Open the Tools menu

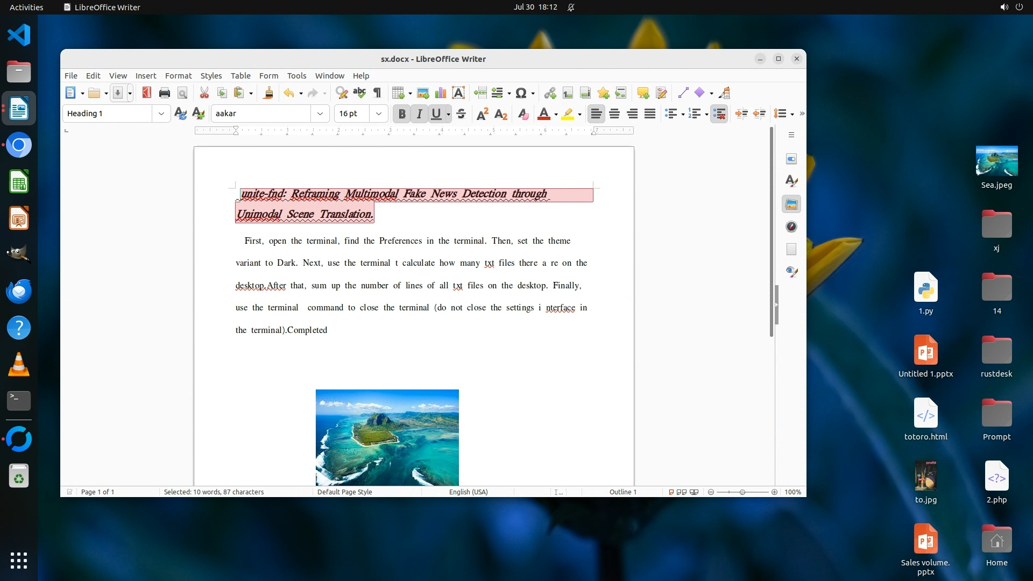[x=296, y=75]
